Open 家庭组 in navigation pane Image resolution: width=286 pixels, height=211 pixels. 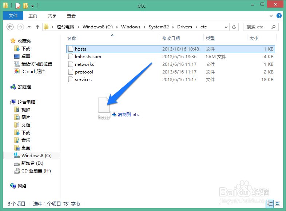tap(24, 87)
